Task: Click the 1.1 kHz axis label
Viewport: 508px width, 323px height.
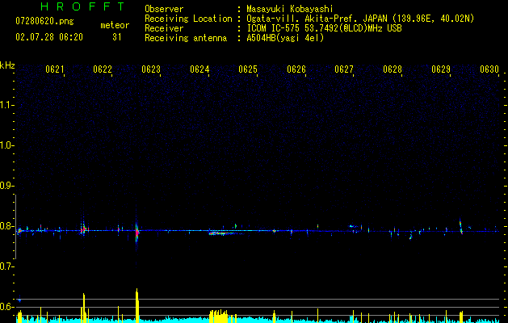Action: pyautogui.click(x=6, y=105)
